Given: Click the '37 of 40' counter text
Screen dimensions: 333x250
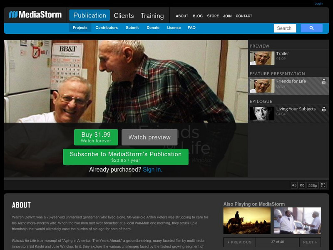Looking at the screenshot, I should pyautogui.click(x=277, y=242).
